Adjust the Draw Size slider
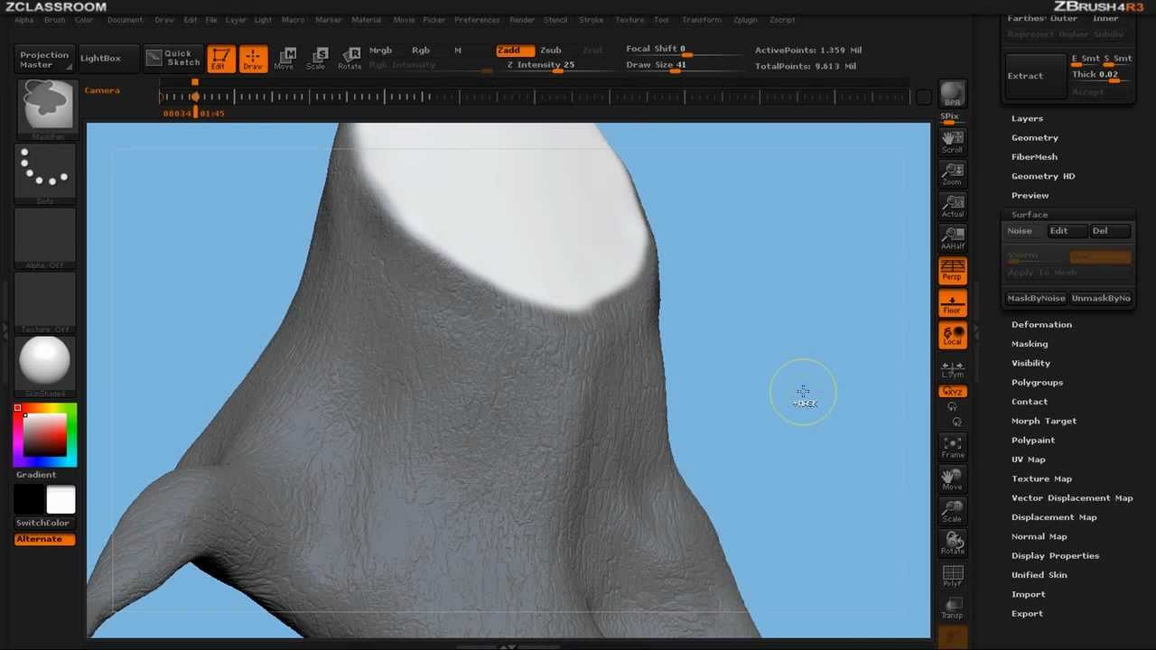The image size is (1156, 650). click(668, 66)
